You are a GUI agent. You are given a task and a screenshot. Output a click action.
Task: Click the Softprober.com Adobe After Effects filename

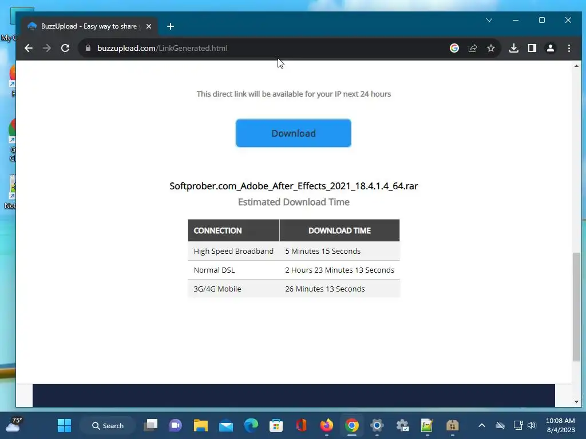click(294, 186)
